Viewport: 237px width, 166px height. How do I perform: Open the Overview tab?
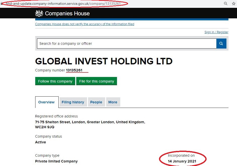(47, 102)
